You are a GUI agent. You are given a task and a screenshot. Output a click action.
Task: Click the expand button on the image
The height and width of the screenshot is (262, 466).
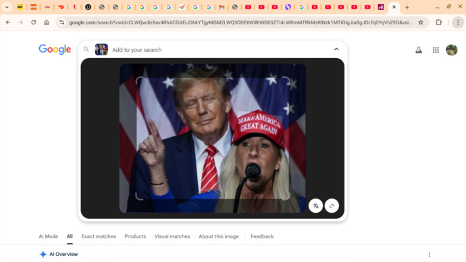coord(332,205)
